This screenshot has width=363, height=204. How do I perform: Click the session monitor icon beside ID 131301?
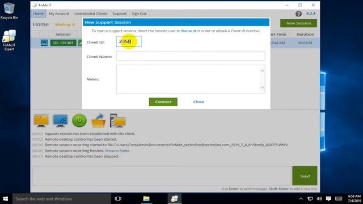[44, 43]
